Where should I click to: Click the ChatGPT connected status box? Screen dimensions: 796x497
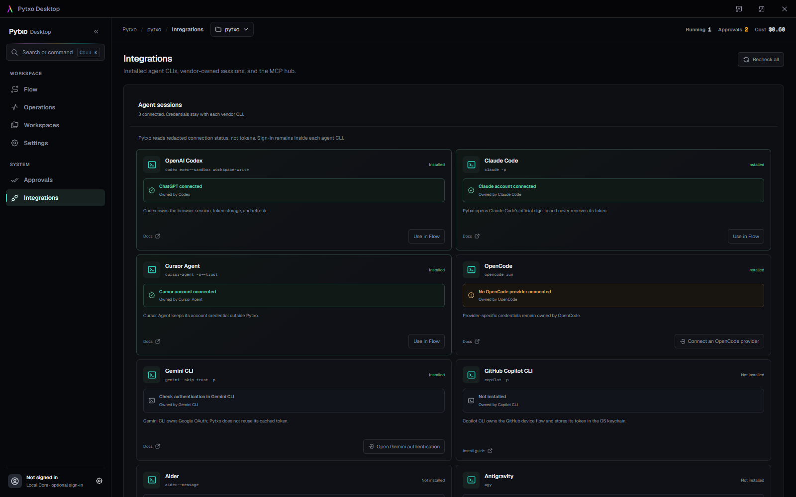pos(294,190)
